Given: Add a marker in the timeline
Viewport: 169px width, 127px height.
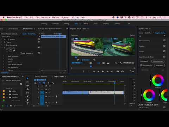Looking at the screenshot, I should pyautogui.click(x=49, y=83).
